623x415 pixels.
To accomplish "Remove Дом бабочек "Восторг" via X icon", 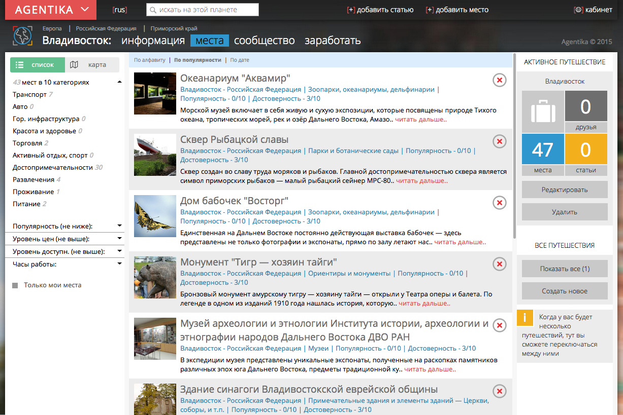I will coord(499,203).
